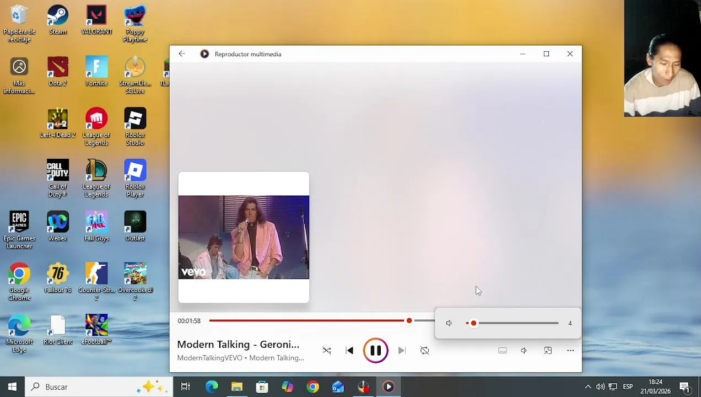This screenshot has height=397, width=701.
Task: Show hidden system tray icons
Action: [x=587, y=387]
